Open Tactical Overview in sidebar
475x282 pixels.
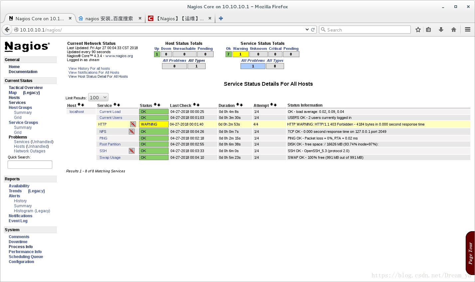pos(26,88)
